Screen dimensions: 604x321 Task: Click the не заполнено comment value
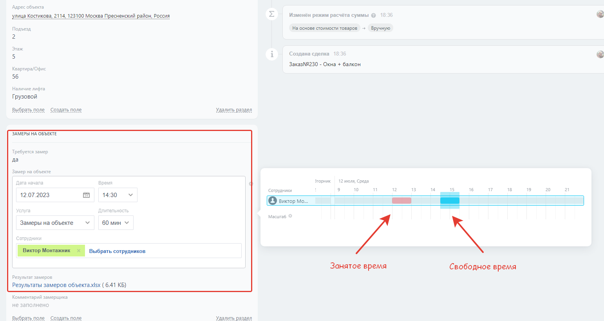pyautogui.click(x=31, y=305)
